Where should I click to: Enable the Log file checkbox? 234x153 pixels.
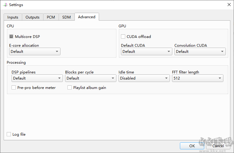pyautogui.click(x=9, y=134)
